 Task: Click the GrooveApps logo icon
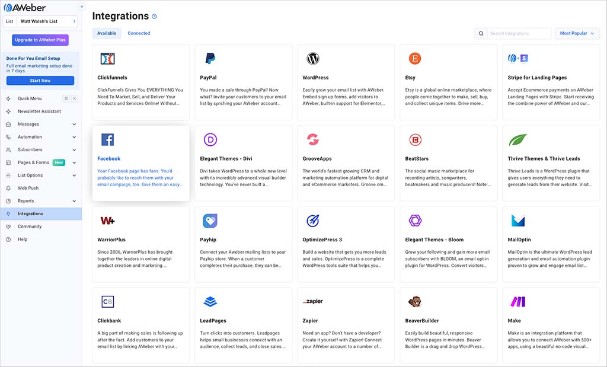point(313,139)
